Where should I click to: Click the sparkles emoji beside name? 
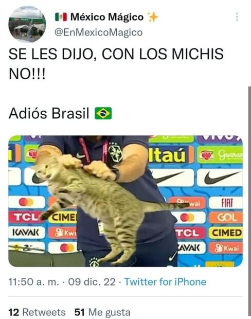(x=153, y=17)
